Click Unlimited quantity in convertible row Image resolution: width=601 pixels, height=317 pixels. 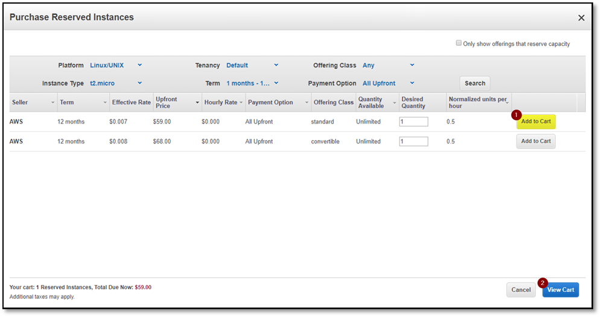click(368, 141)
